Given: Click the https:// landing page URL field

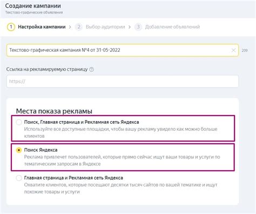Looking at the screenshot, I should tap(123, 82).
